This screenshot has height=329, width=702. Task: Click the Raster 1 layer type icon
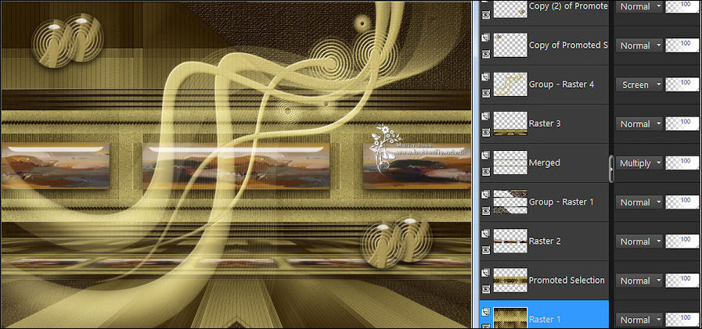click(x=485, y=311)
